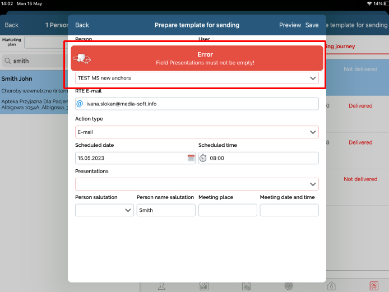
Task: Tap the home icon in bottom bar
Action: click(x=331, y=286)
